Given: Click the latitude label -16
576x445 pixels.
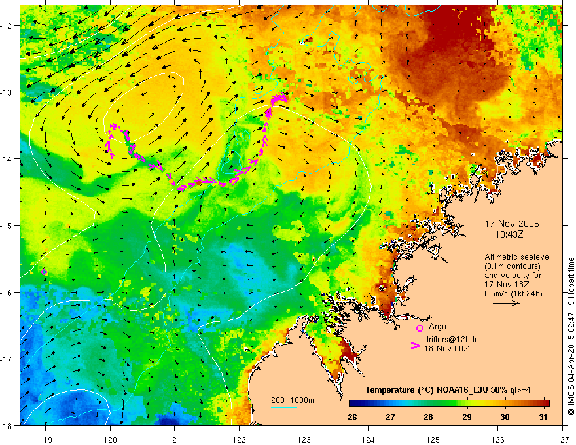Looking at the screenshot, I should coord(7,293).
